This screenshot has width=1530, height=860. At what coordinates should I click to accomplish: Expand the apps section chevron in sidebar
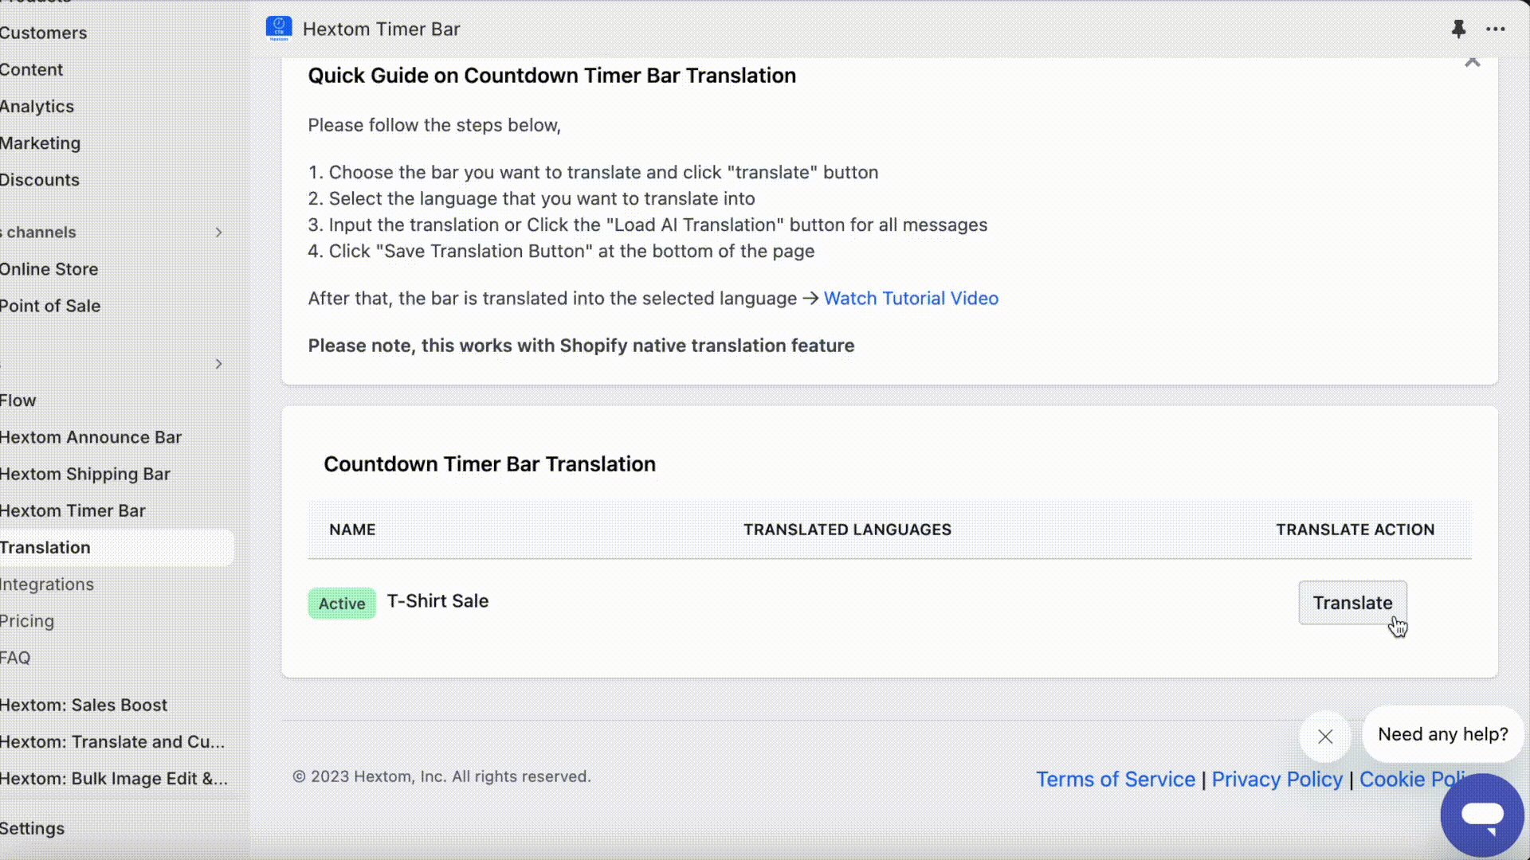(218, 364)
